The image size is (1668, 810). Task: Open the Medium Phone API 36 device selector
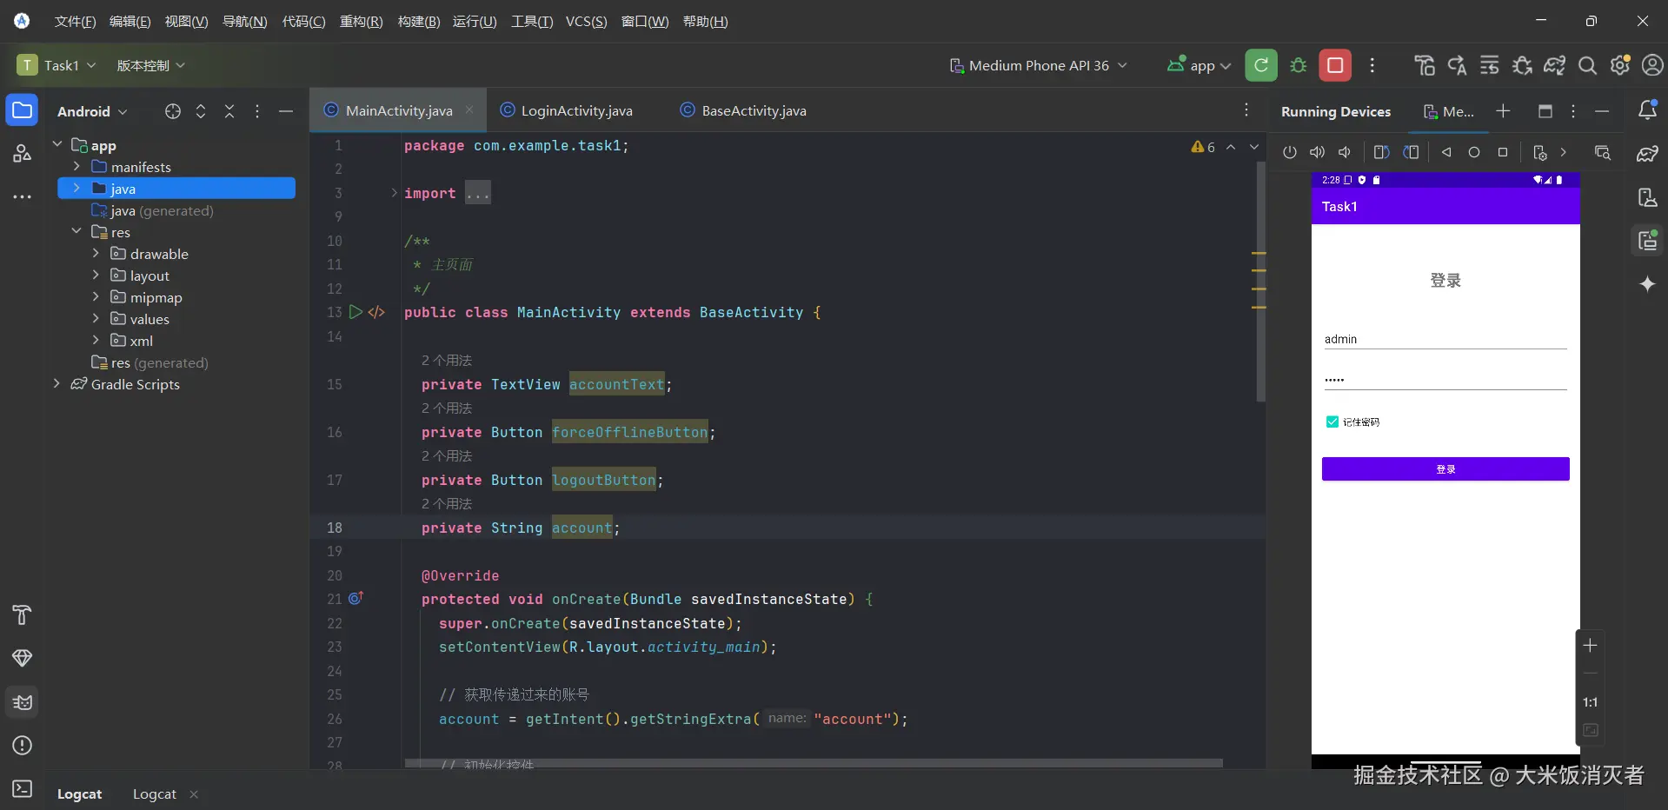pos(1038,65)
